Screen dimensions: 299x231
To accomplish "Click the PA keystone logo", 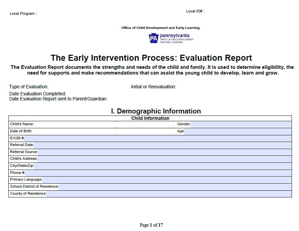I will tap(153, 37).
